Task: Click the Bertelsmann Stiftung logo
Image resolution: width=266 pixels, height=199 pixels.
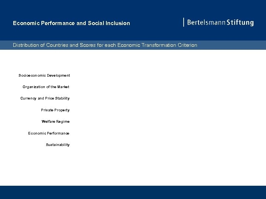Action: (218, 22)
